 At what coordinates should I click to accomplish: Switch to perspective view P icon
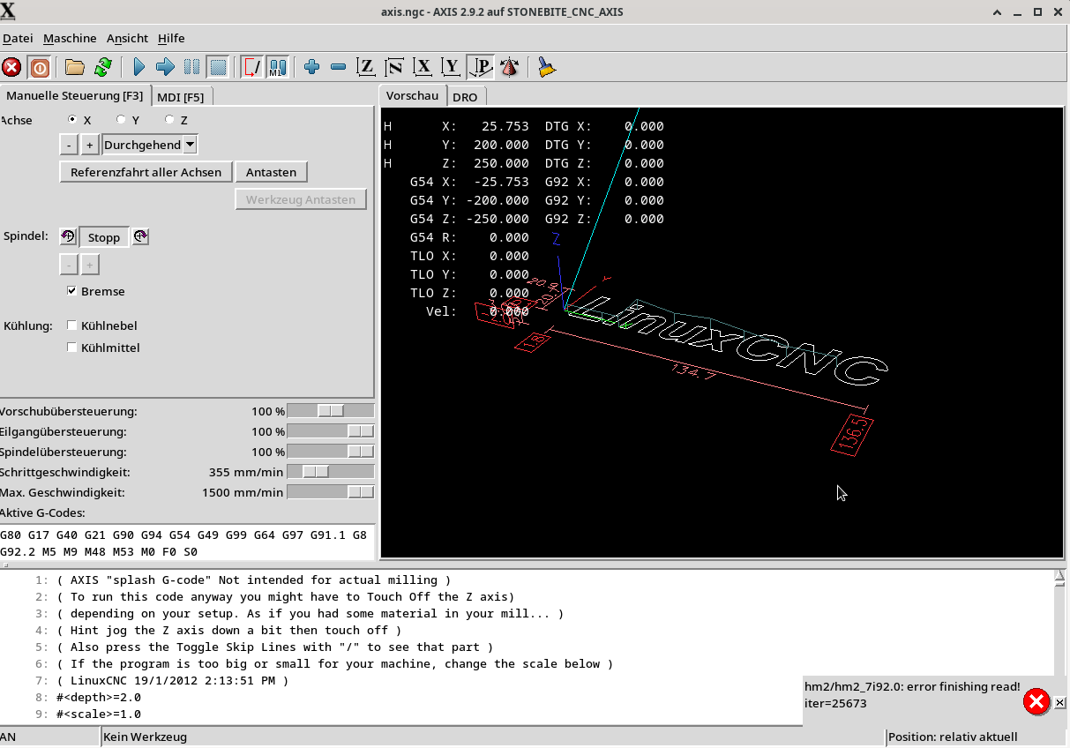click(481, 67)
